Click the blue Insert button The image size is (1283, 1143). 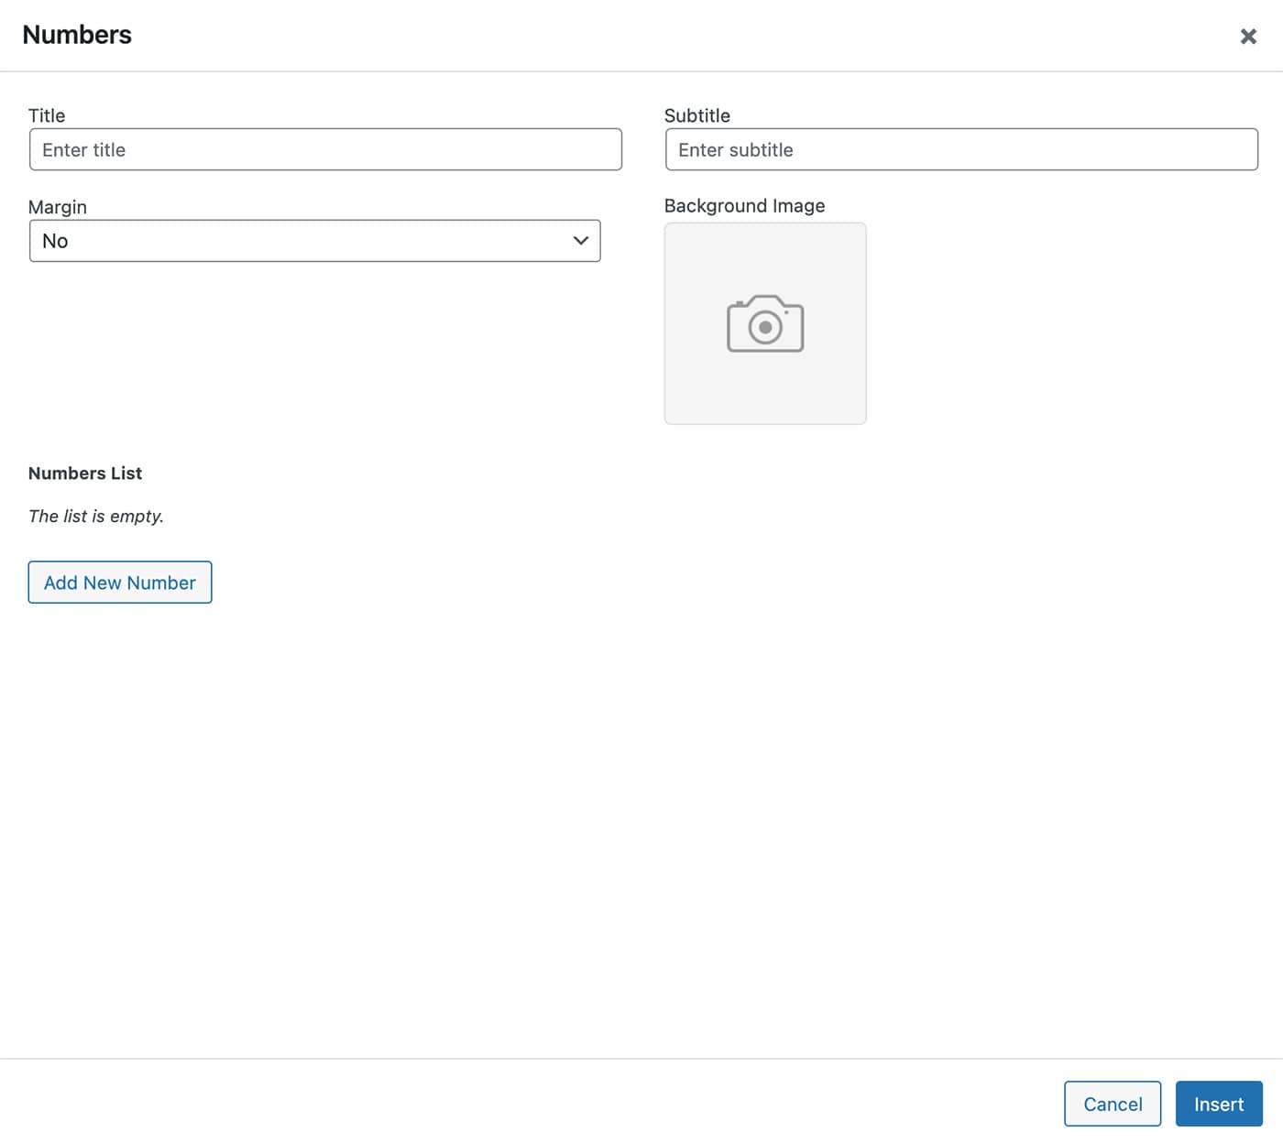click(1218, 1104)
